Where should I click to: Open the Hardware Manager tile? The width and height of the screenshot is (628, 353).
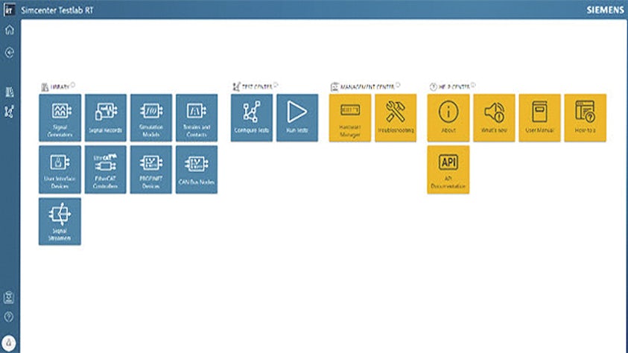pos(349,117)
